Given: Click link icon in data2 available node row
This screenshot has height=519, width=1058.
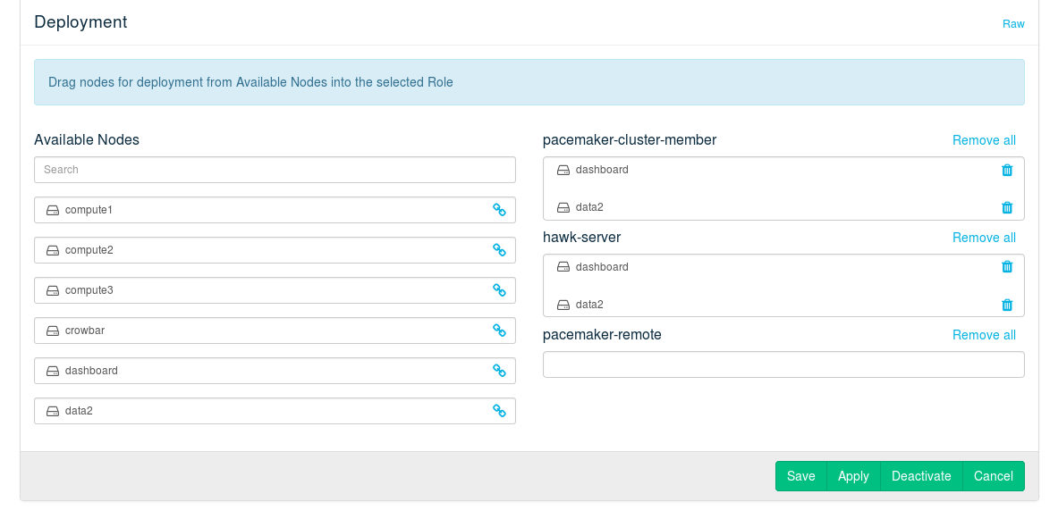Looking at the screenshot, I should pos(499,411).
